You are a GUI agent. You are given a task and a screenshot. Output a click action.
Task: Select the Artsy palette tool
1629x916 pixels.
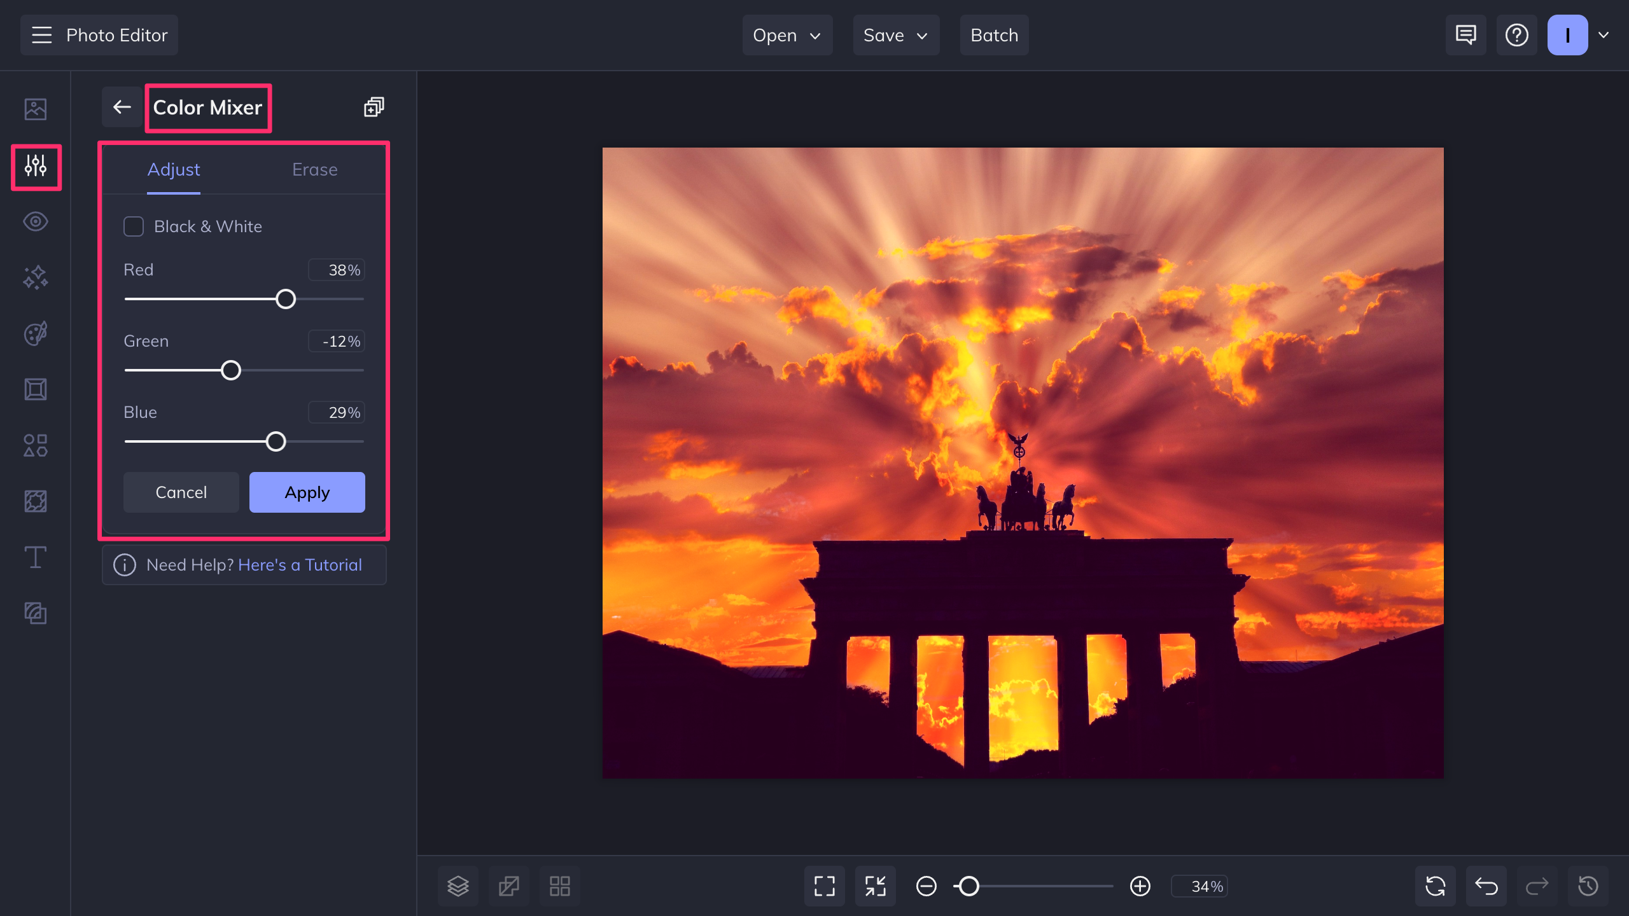tap(36, 333)
